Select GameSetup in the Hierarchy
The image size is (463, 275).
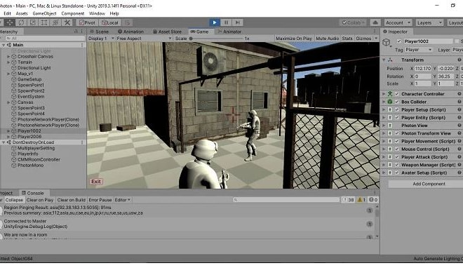pos(29,79)
